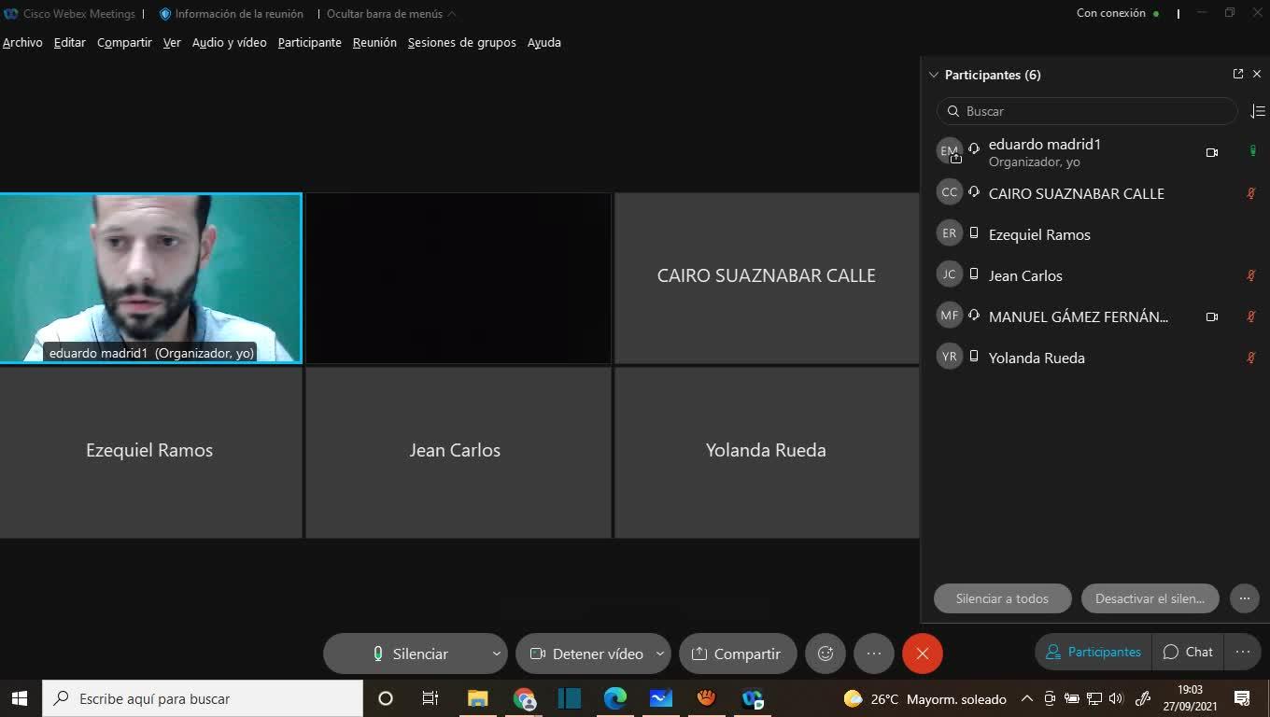Open the Sesiones de grupos menu

pyautogui.click(x=462, y=42)
